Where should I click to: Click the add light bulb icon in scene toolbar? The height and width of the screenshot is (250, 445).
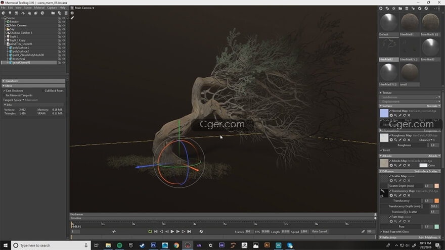(10, 13)
